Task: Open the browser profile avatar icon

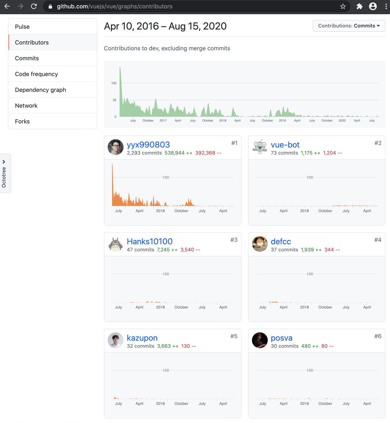Action: coord(373,6)
